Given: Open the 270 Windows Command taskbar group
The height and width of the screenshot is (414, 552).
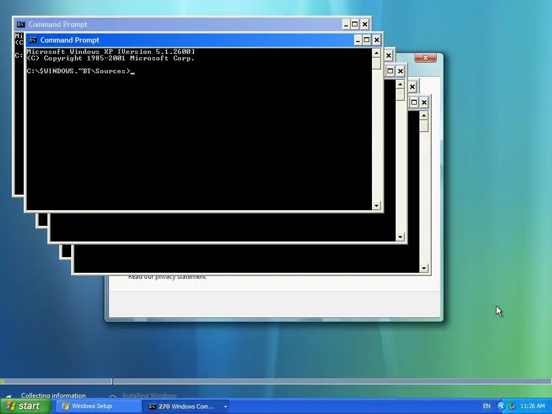Looking at the screenshot, I should point(186,406).
